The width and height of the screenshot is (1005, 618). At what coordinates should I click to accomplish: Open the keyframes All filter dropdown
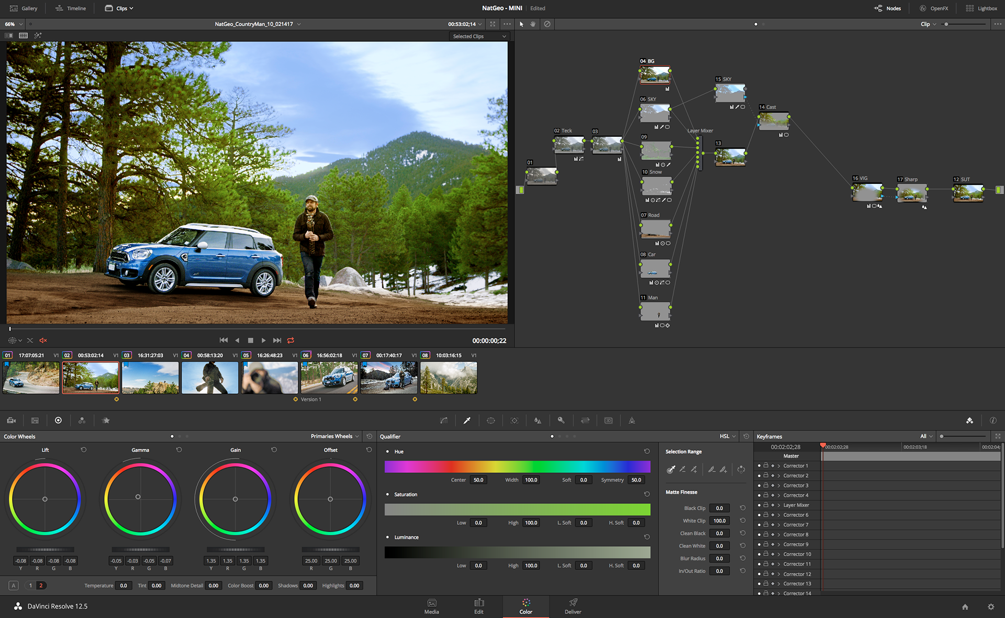926,436
